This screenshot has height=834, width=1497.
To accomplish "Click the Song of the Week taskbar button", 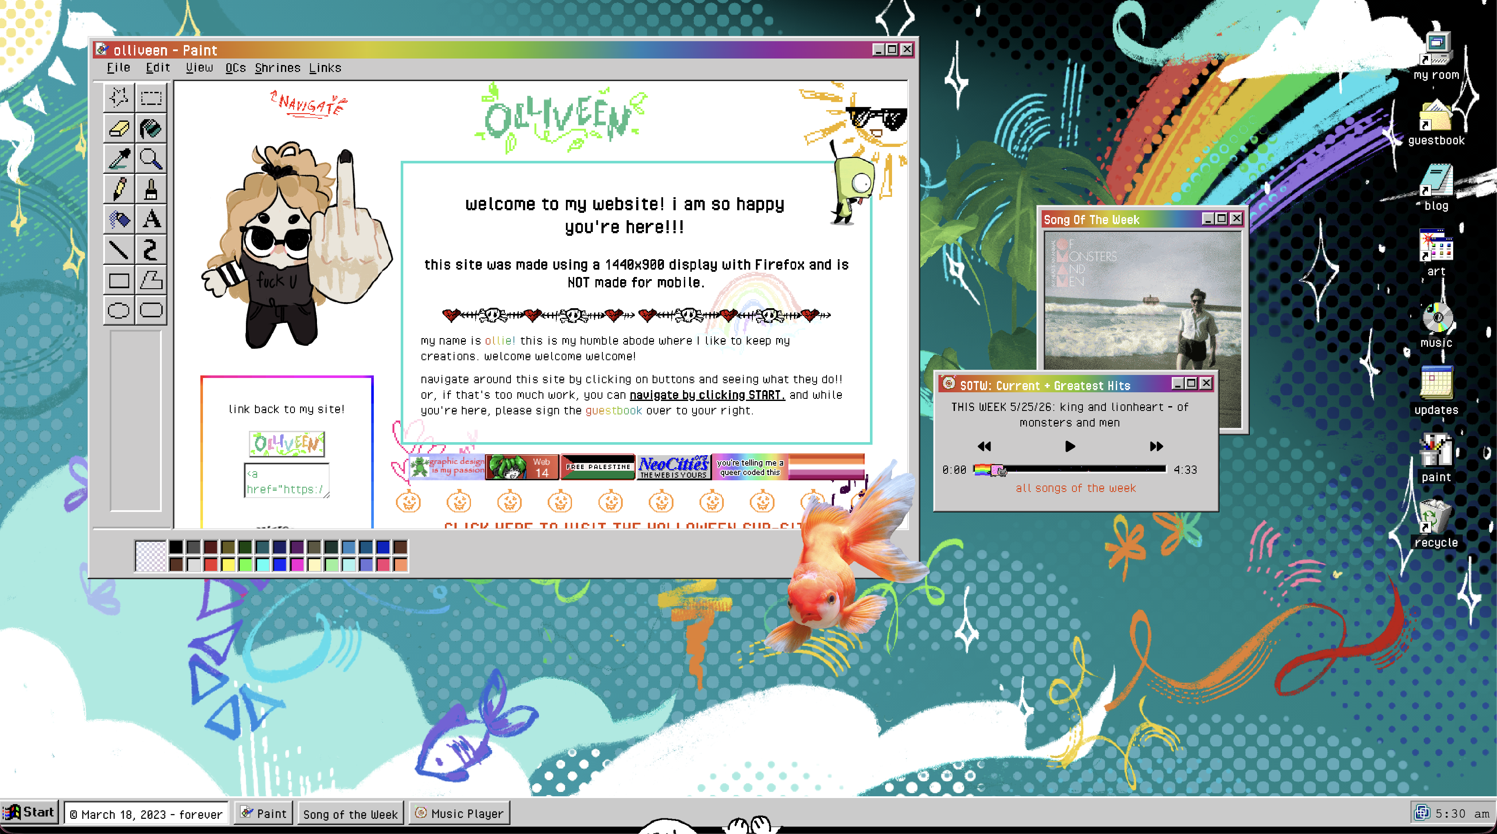I will [x=350, y=813].
